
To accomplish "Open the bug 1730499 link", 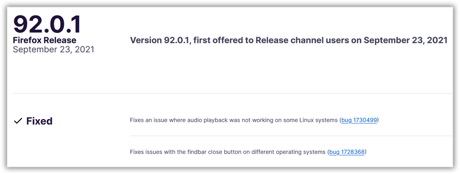I will pos(359,120).
